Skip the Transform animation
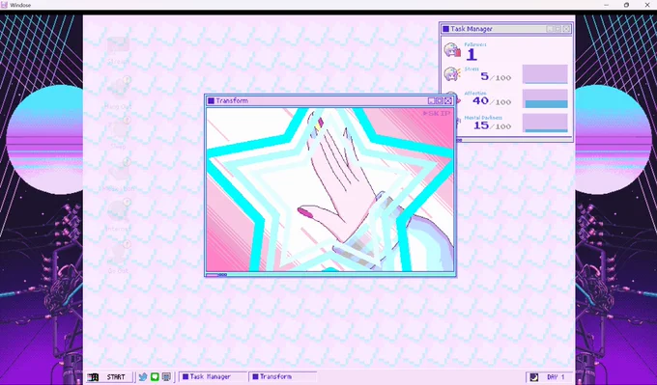Screen dimensions: 657x385 [437, 114]
